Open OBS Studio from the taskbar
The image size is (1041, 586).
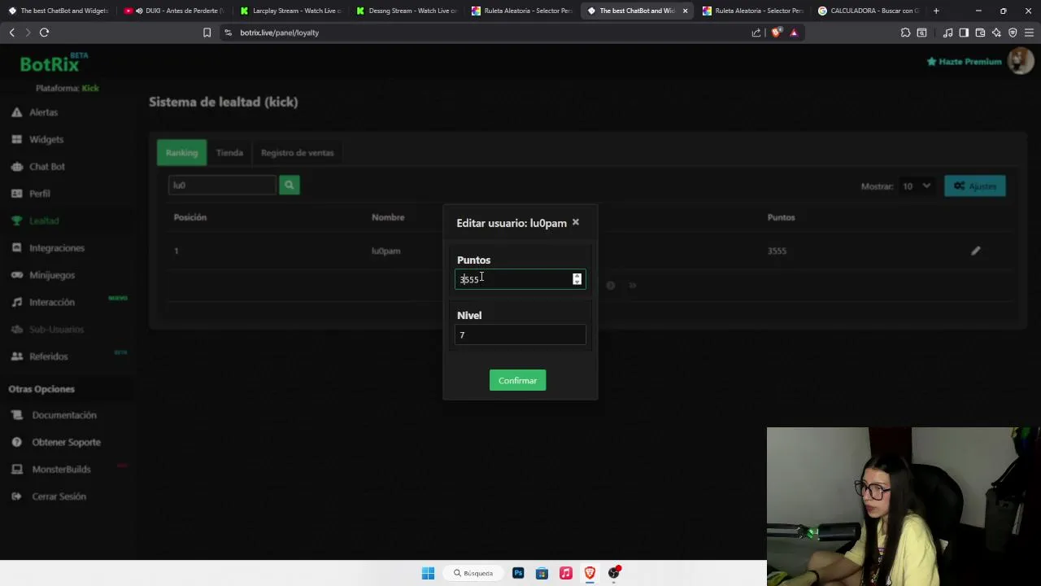[x=614, y=573]
